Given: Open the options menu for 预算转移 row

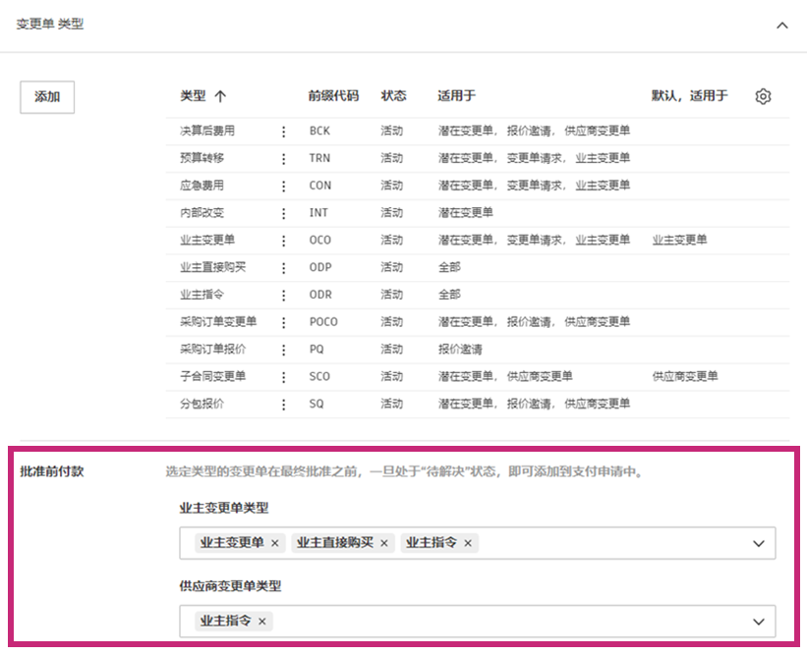Looking at the screenshot, I should coord(285,158).
